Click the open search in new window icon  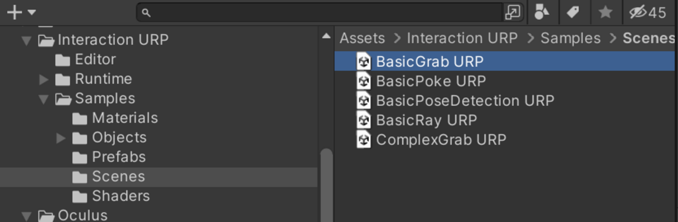(x=513, y=13)
